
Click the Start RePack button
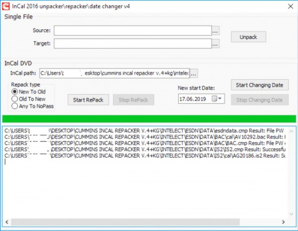pyautogui.click(x=88, y=100)
